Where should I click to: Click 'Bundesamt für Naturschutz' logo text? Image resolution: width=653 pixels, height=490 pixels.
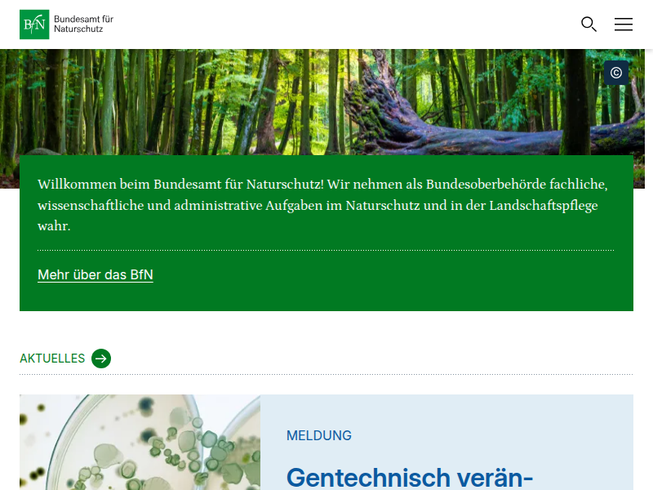[84, 24]
